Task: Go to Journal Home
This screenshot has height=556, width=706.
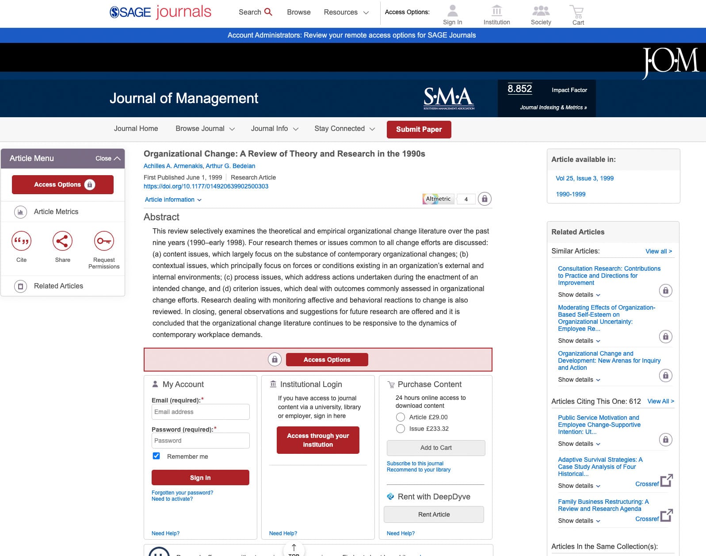Action: tap(136, 129)
